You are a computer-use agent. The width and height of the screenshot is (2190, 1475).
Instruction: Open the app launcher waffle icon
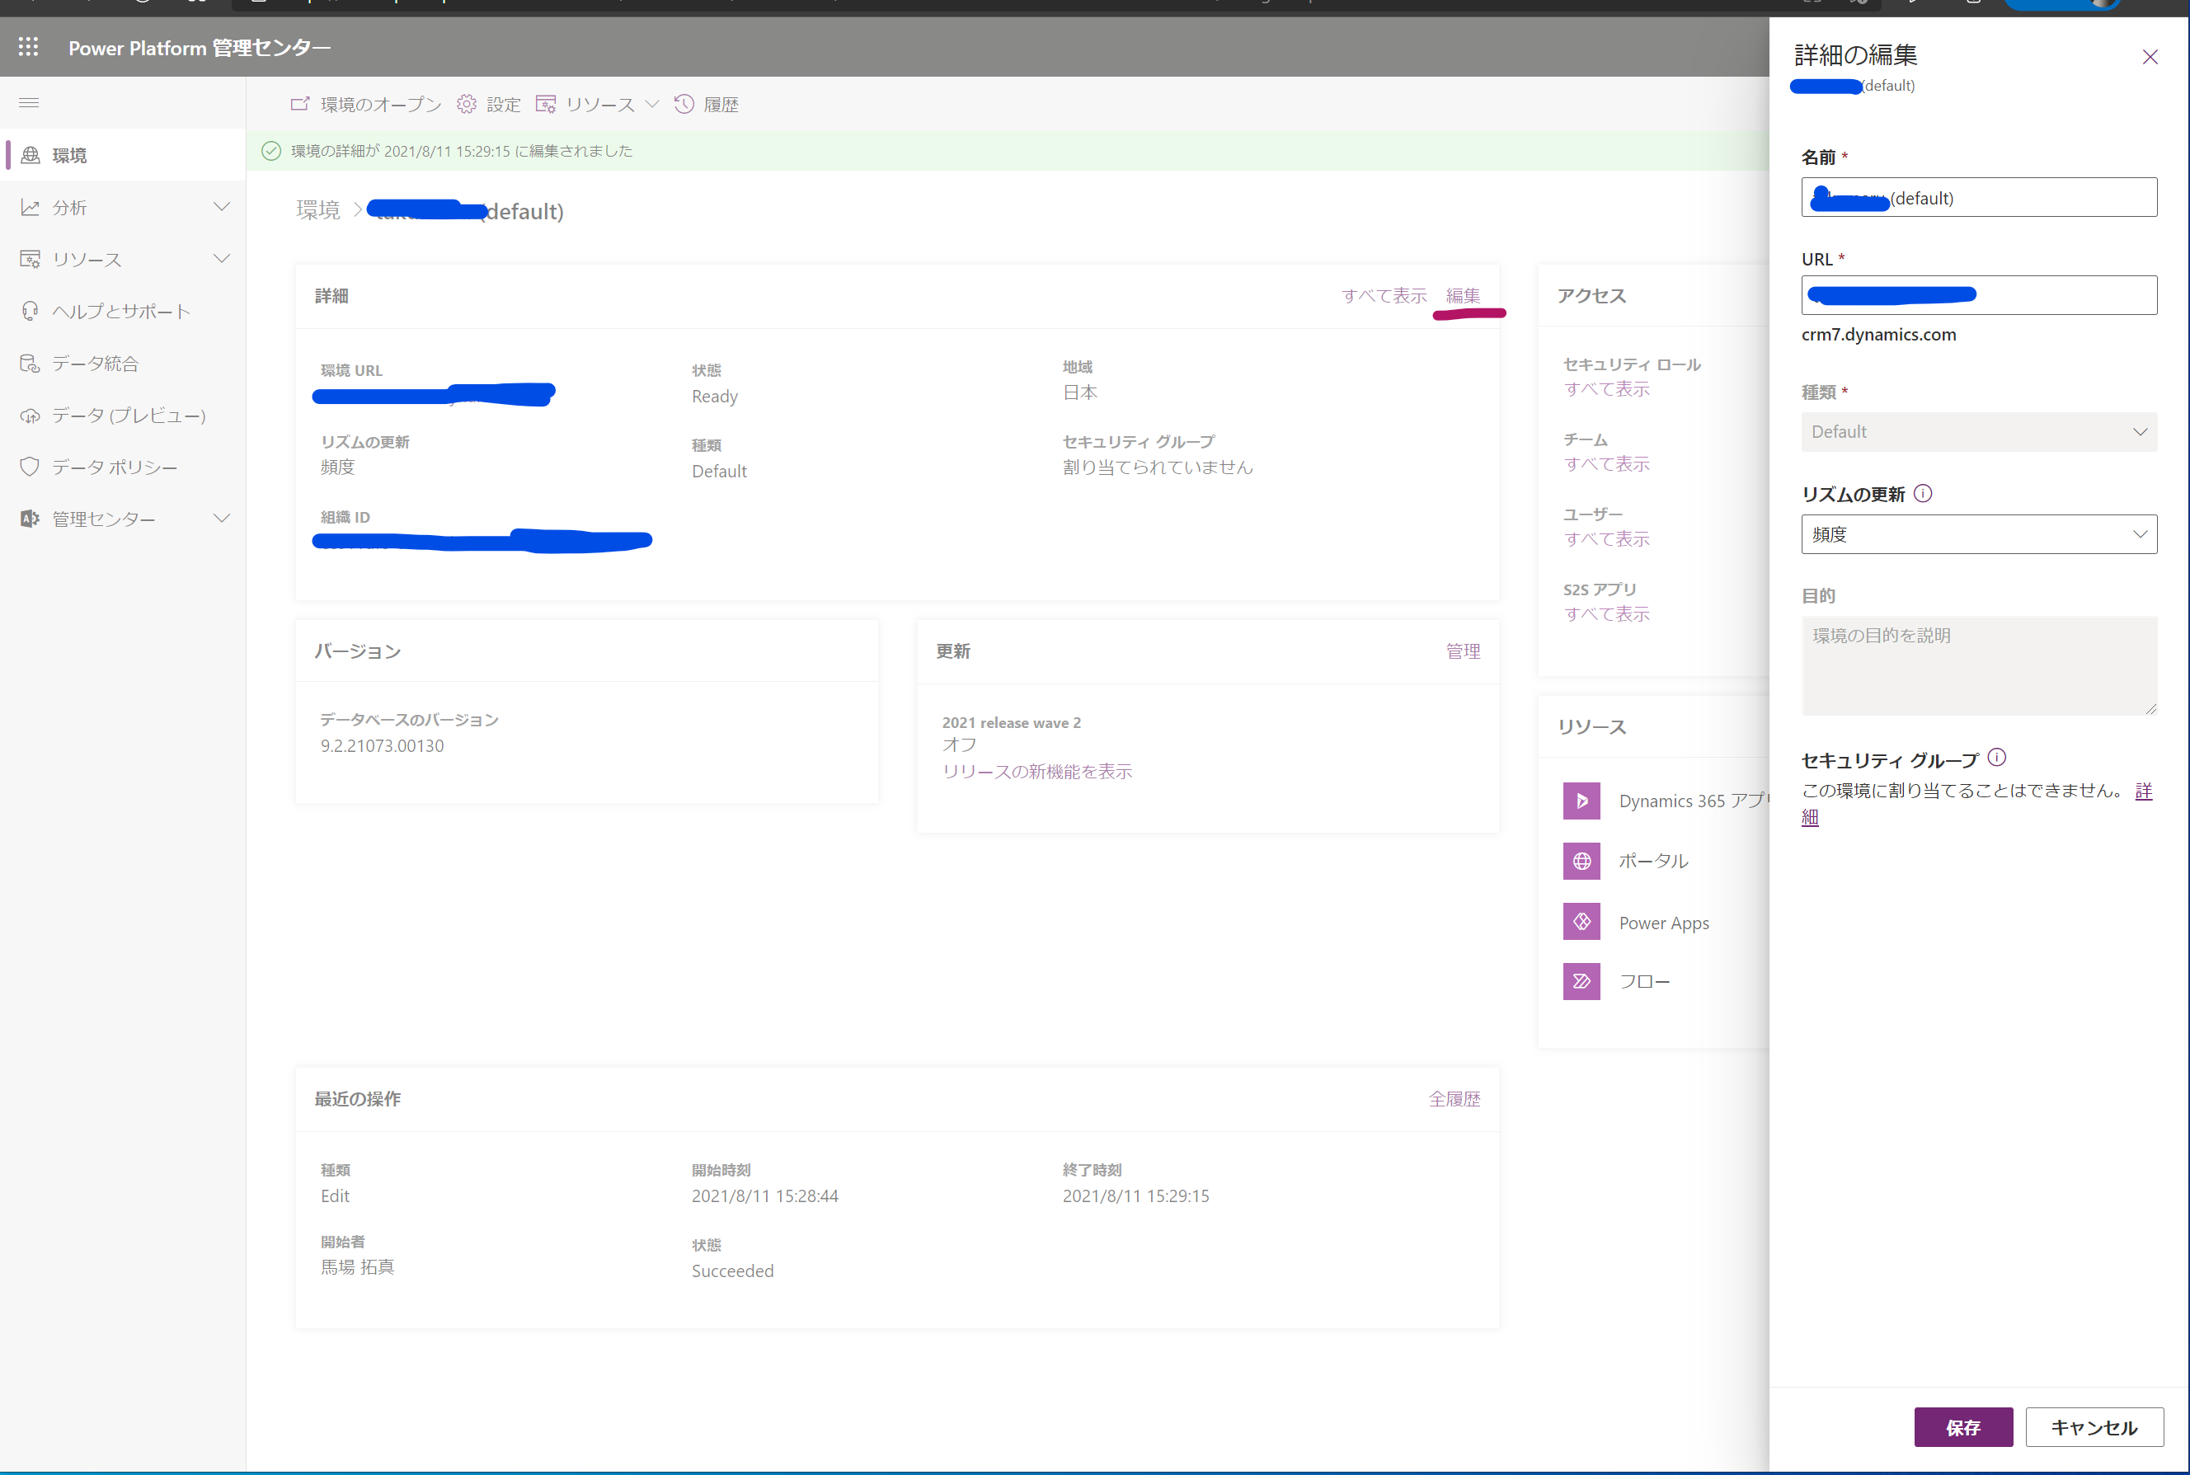28,47
